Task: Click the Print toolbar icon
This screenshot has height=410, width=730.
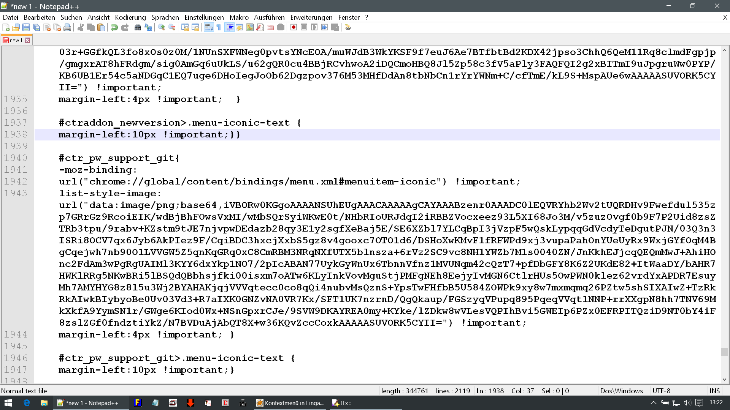Action: click(x=67, y=27)
